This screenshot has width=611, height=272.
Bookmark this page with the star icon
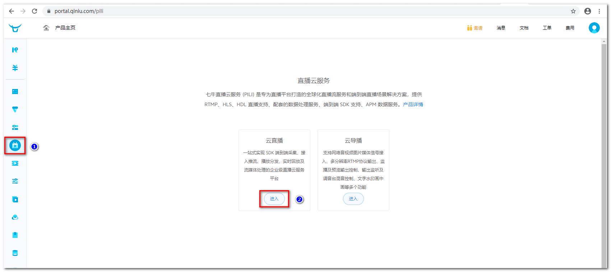coord(573,11)
